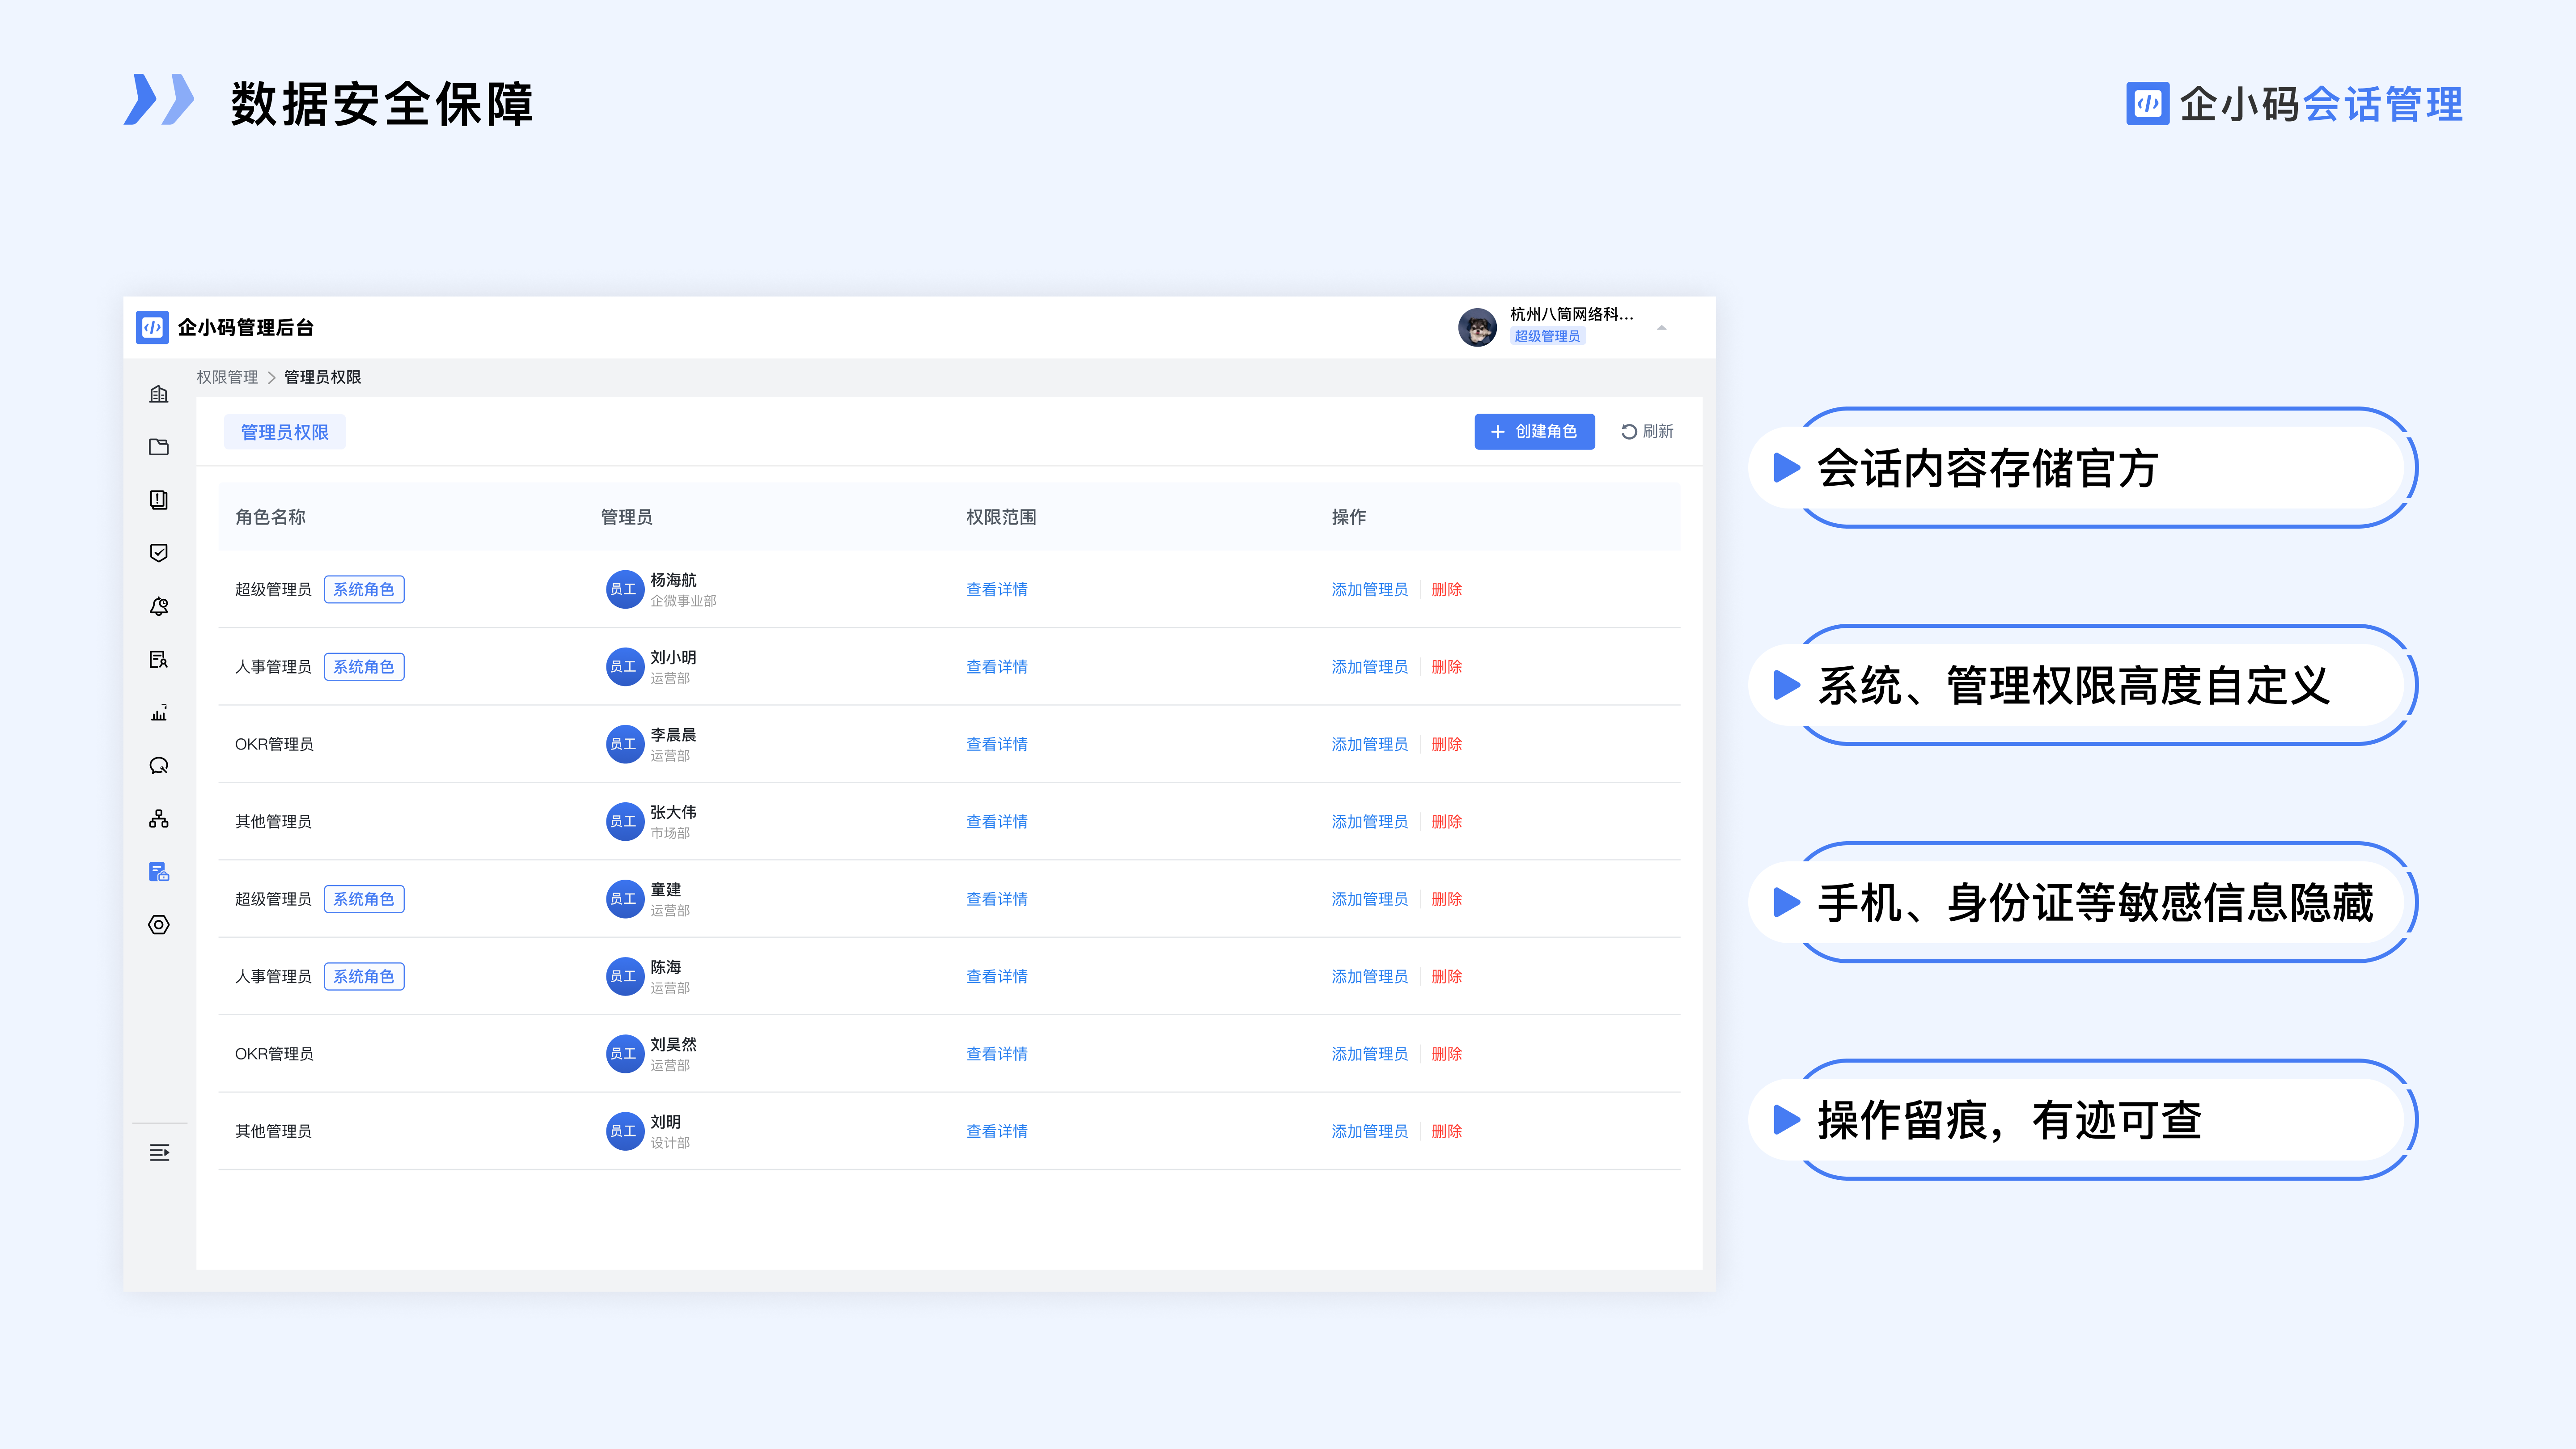View details for 刘昊然 row
Viewport: 2576px width, 1449px height.
(997, 1054)
